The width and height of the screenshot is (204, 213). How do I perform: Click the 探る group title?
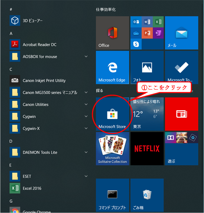[99, 91]
